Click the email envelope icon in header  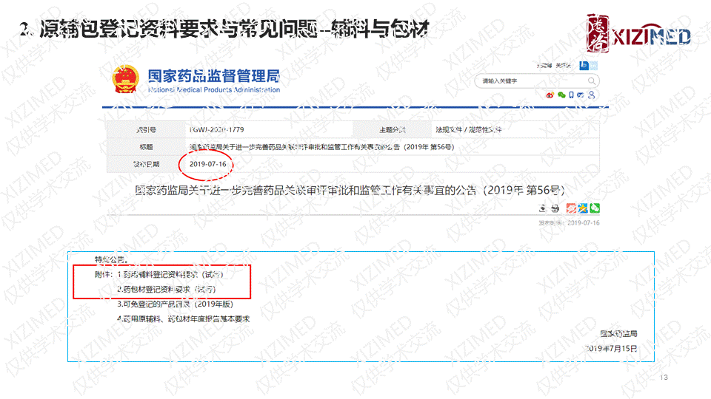click(581, 95)
